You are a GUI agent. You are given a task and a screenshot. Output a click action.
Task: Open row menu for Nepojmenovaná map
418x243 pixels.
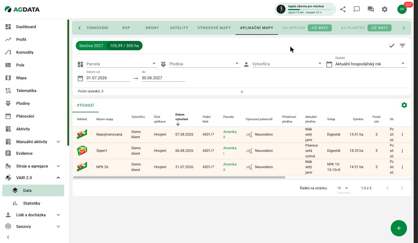pyautogui.click(x=402, y=134)
